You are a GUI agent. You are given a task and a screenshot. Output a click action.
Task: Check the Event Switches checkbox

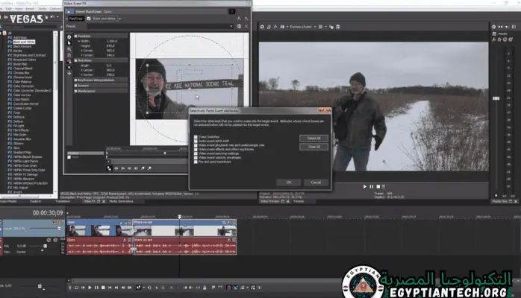pos(196,136)
